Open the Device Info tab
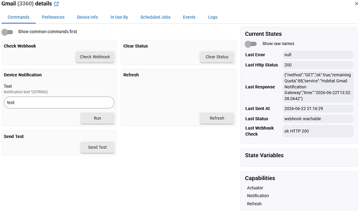The width and height of the screenshot is (358, 211). (x=88, y=17)
